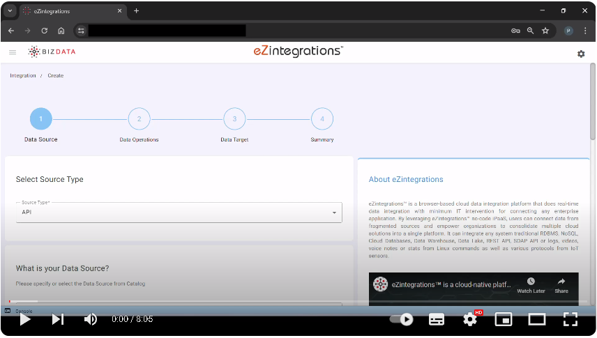Open the settings gear in eZintegrations header
Viewport: 597px width, 338px height.
581,54
